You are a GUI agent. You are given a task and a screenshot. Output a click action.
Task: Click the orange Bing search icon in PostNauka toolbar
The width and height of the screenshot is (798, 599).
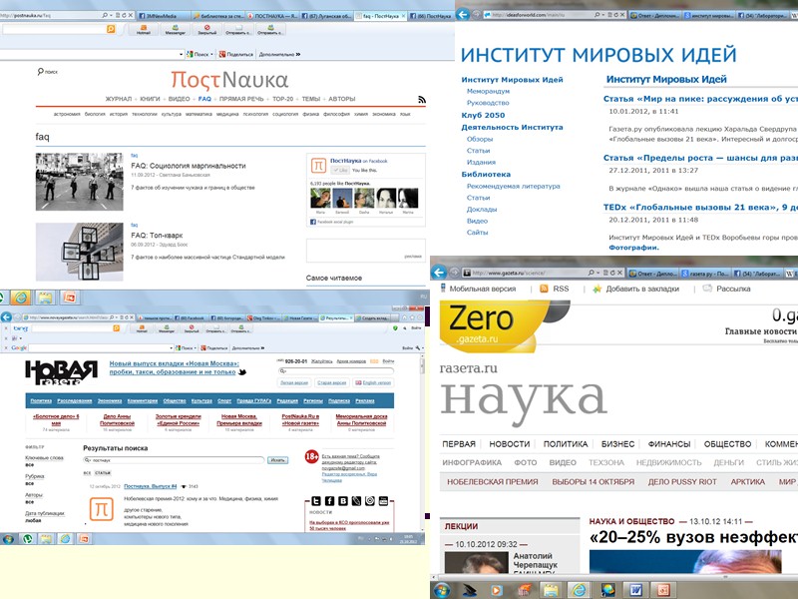[111, 30]
